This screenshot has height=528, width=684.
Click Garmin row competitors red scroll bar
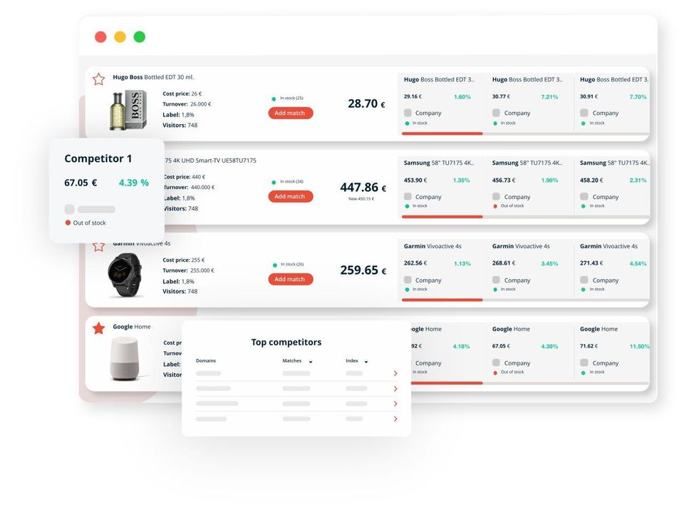point(442,300)
